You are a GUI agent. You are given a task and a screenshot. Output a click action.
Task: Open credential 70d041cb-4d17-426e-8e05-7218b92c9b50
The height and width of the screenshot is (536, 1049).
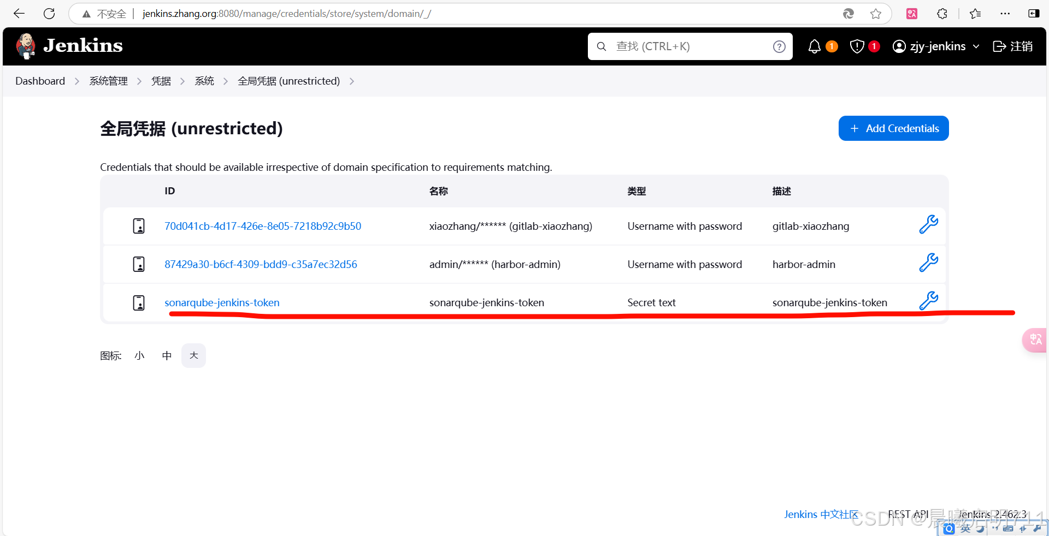[x=263, y=226]
